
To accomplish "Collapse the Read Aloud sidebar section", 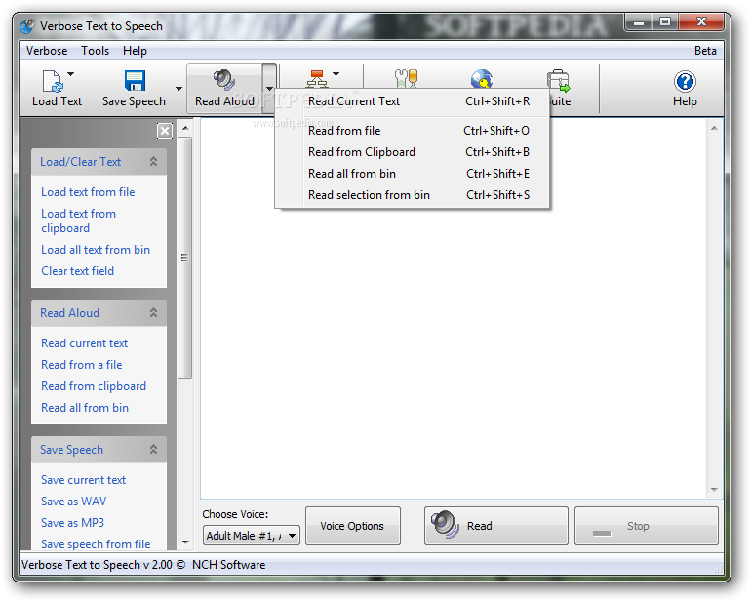I will [153, 312].
